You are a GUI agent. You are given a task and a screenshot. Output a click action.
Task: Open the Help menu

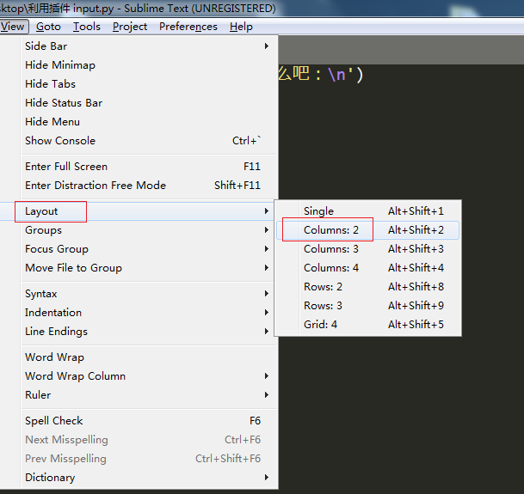241,27
